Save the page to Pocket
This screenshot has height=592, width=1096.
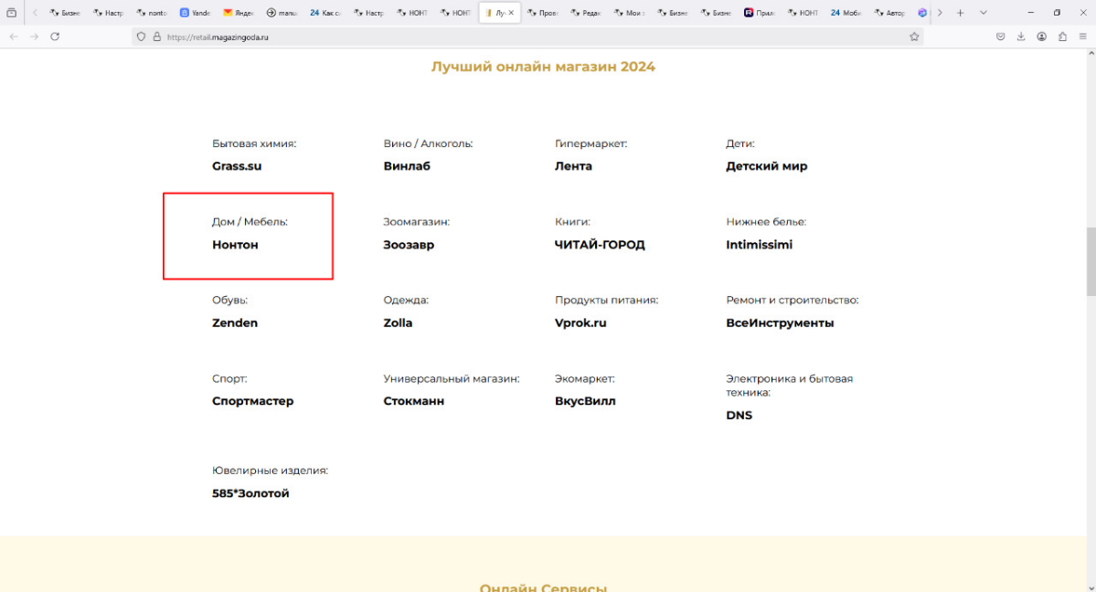click(1000, 37)
